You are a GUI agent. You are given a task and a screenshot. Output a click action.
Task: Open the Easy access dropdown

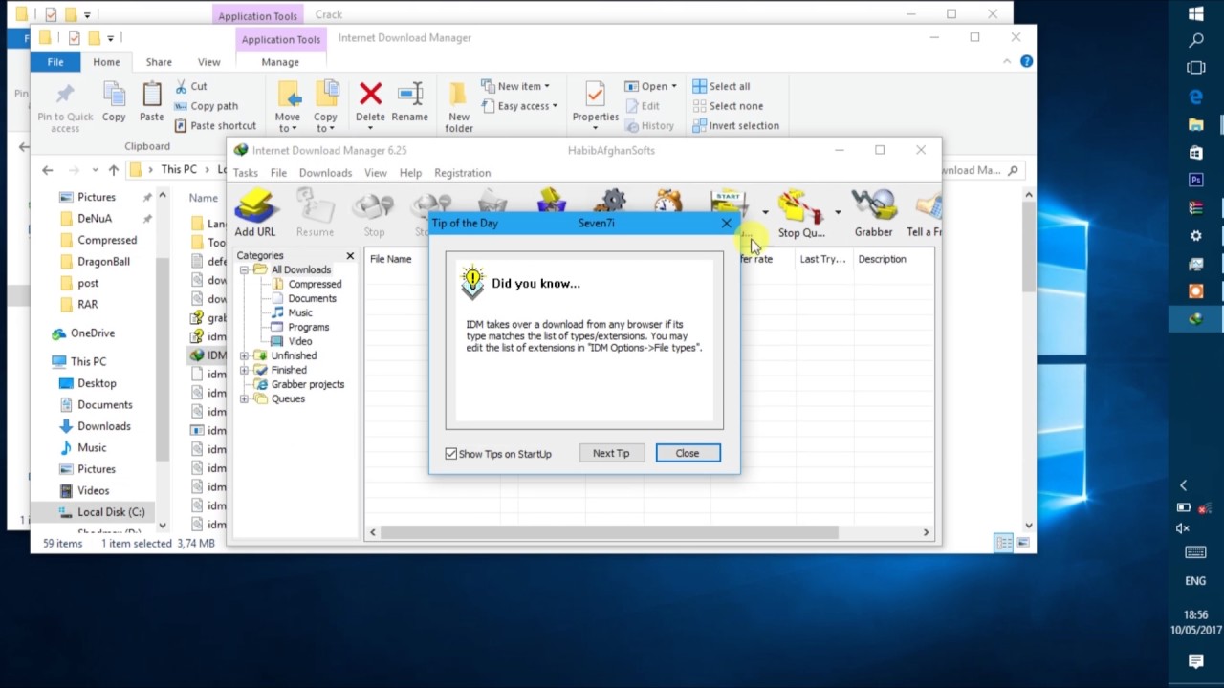pyautogui.click(x=518, y=106)
